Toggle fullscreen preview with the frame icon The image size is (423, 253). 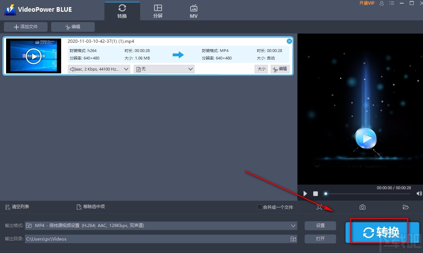[x=319, y=207]
